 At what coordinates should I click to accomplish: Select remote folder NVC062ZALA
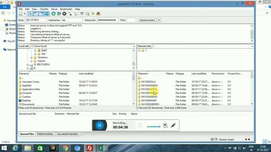[x=148, y=81]
